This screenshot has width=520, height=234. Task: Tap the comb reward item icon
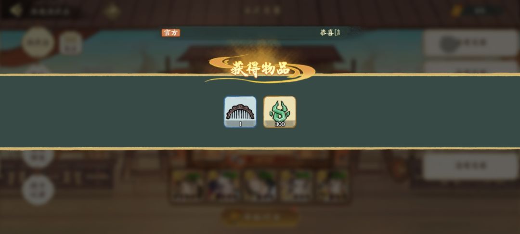pyautogui.click(x=240, y=112)
